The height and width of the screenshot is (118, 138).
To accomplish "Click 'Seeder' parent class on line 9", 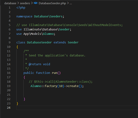I will tap(73, 42).
